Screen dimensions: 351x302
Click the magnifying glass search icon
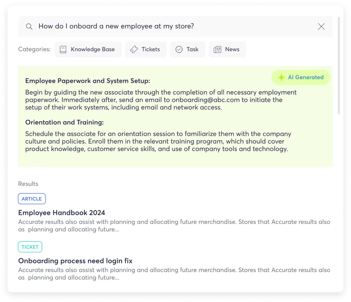[x=29, y=27]
